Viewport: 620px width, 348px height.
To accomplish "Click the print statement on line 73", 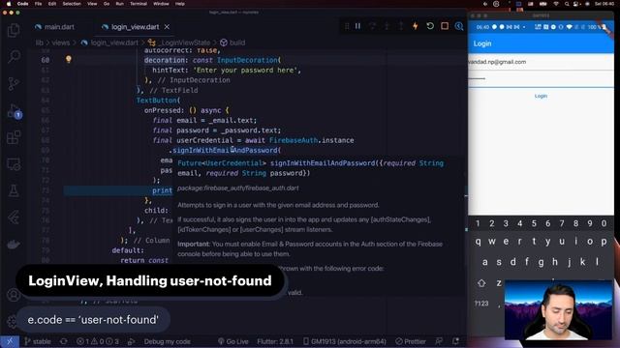I will (x=162, y=190).
